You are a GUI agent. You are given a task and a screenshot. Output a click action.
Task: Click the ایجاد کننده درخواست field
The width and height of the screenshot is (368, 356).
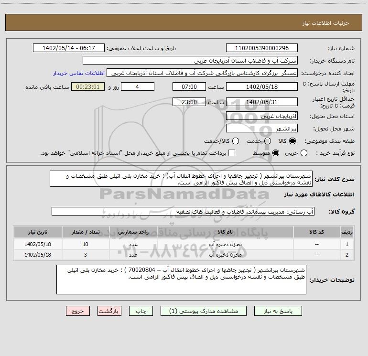(202, 73)
